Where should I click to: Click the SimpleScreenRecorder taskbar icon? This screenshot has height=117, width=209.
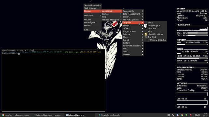(x=99, y=115)
